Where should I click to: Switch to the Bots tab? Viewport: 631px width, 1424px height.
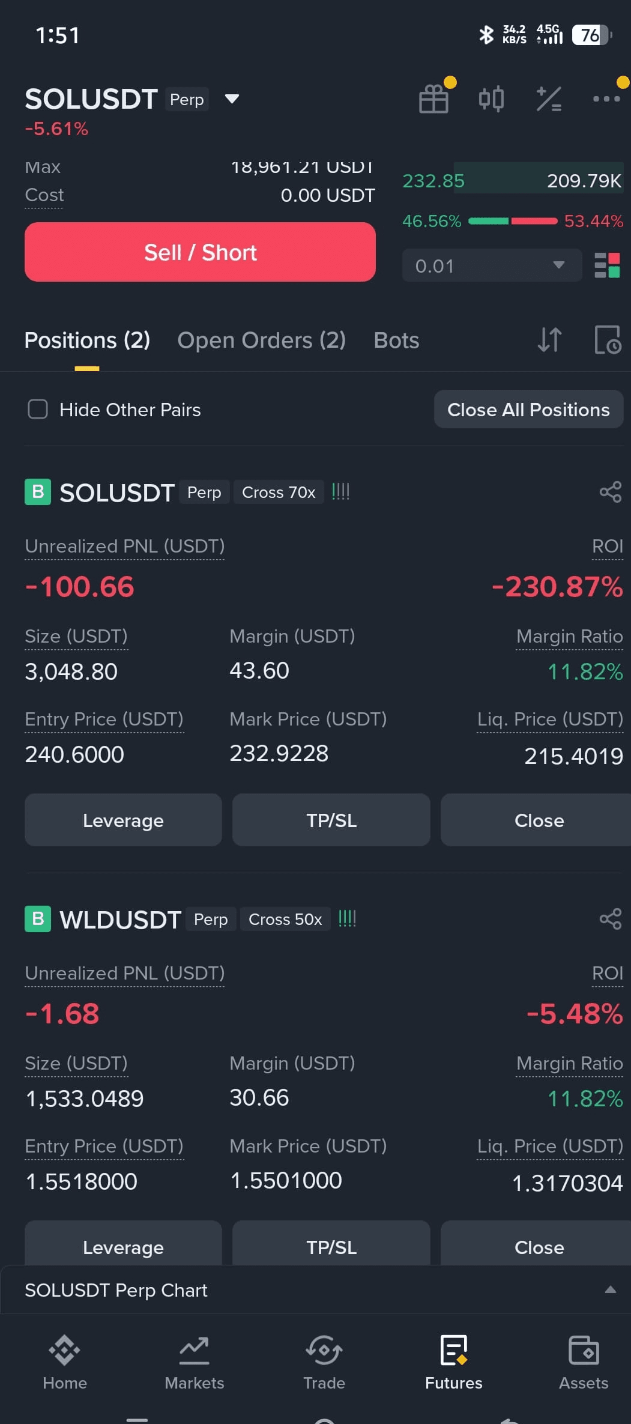(x=396, y=340)
